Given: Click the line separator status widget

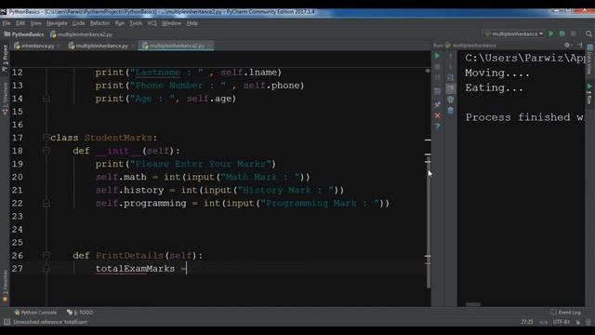Looking at the screenshot, I should (x=543, y=322).
